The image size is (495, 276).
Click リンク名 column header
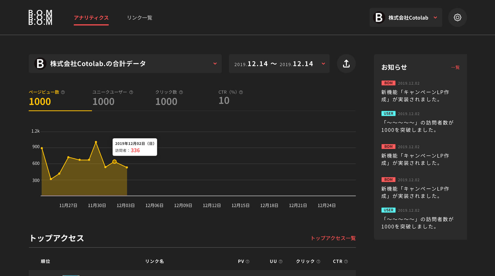pos(154,262)
